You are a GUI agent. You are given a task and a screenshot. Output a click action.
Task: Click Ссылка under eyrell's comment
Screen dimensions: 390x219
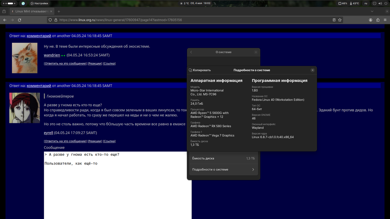(x=109, y=141)
